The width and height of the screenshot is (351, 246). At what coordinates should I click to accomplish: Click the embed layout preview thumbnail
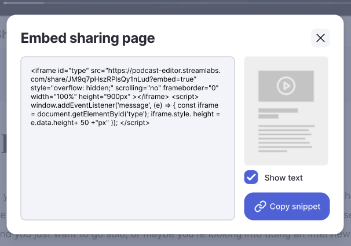286,111
